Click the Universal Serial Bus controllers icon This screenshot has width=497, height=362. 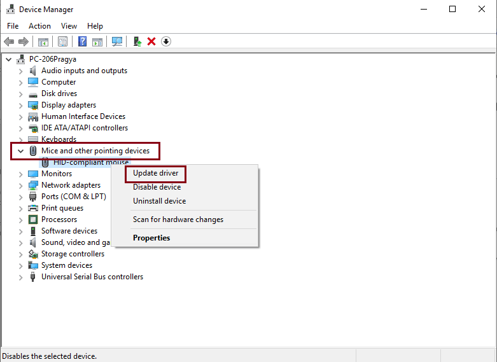click(x=32, y=277)
